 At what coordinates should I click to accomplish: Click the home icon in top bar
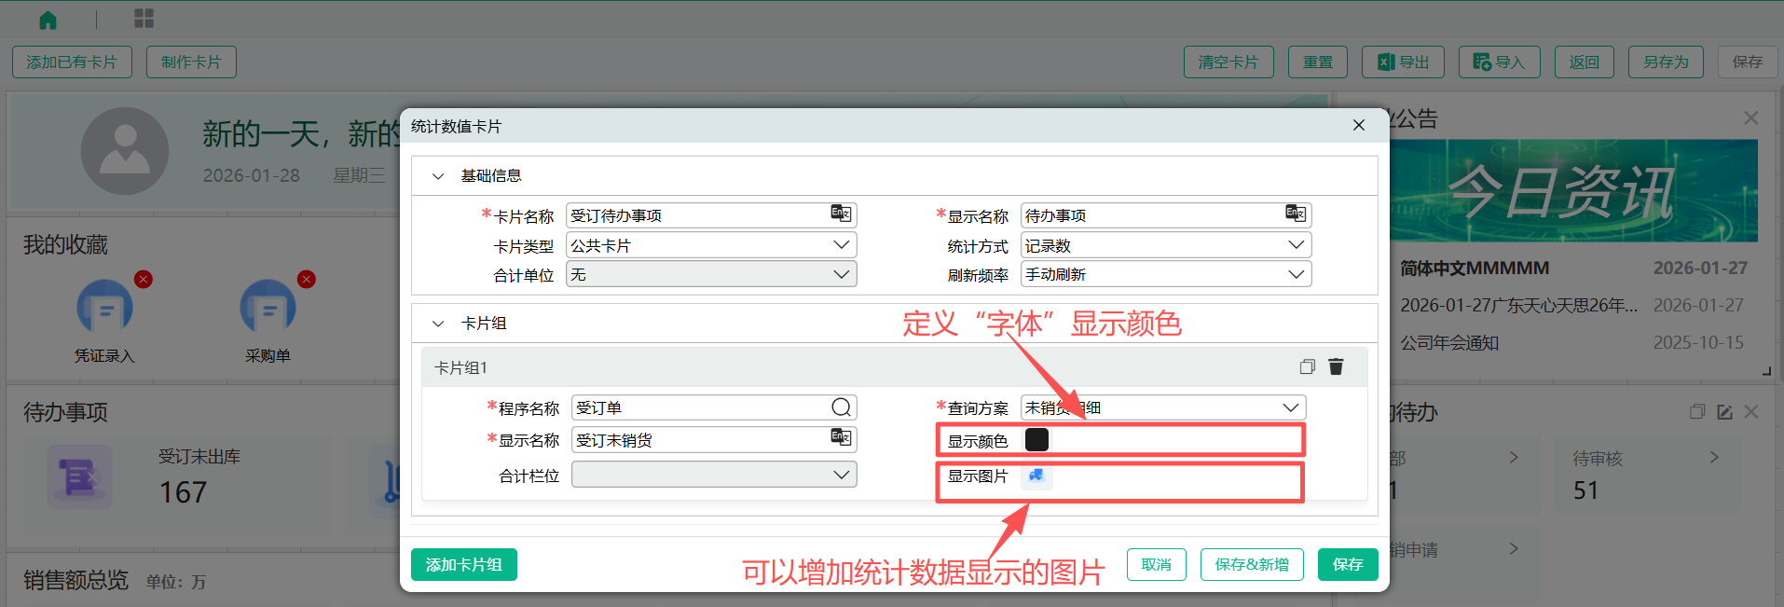click(48, 20)
